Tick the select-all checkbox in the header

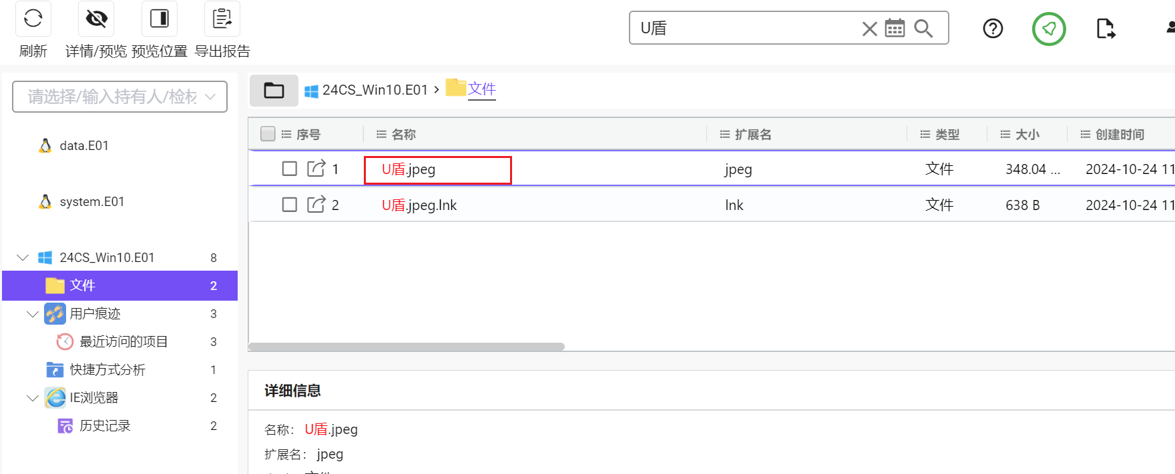tap(268, 134)
